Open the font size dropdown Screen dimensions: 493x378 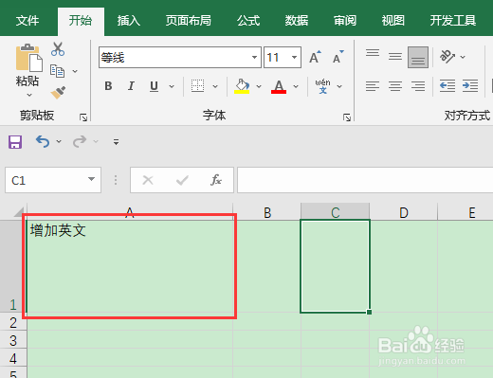pyautogui.click(x=294, y=57)
